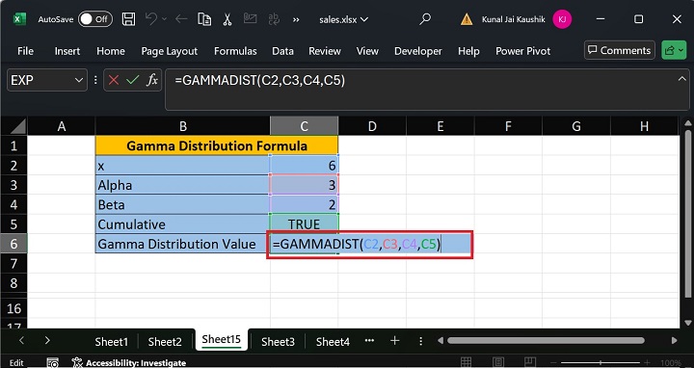694x368 pixels.
Task: Click the vertical scrollbar down arrow
Action: [688, 323]
